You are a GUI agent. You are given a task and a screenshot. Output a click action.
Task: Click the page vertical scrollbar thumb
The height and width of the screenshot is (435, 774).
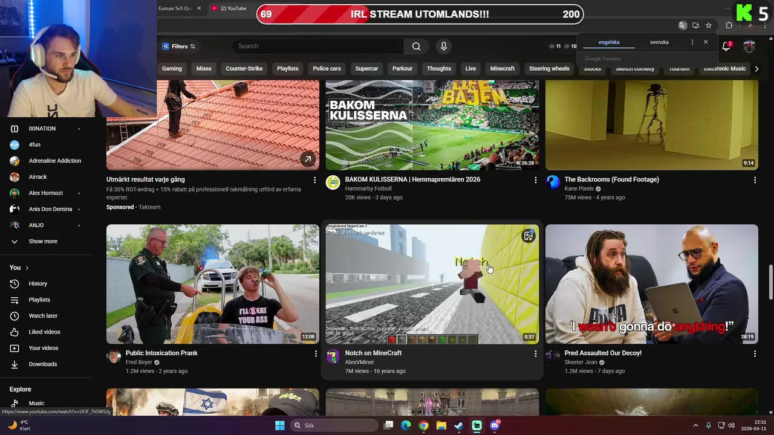point(770,282)
